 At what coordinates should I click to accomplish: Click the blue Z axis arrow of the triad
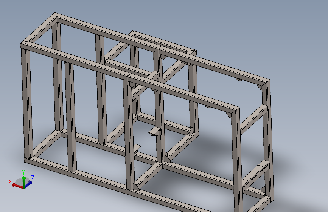click(28, 184)
